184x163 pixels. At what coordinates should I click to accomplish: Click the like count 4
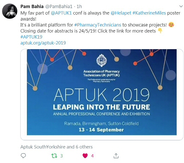click(x=92, y=156)
